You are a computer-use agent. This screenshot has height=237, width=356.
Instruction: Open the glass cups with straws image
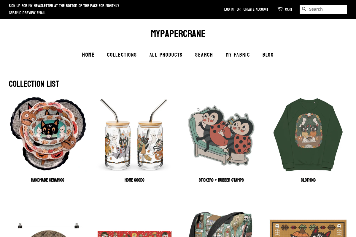134,135
